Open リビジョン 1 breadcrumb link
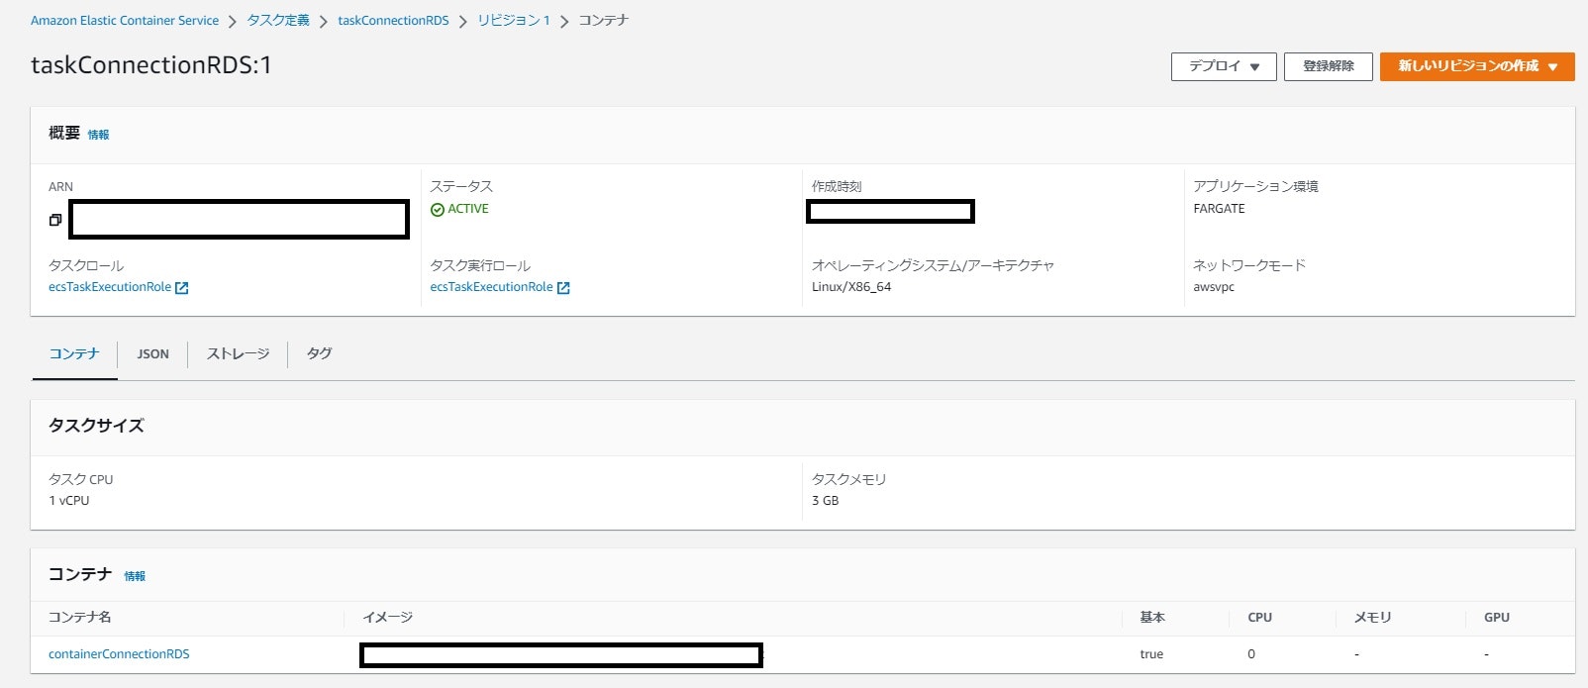Image resolution: width=1588 pixels, height=688 pixels. [514, 21]
